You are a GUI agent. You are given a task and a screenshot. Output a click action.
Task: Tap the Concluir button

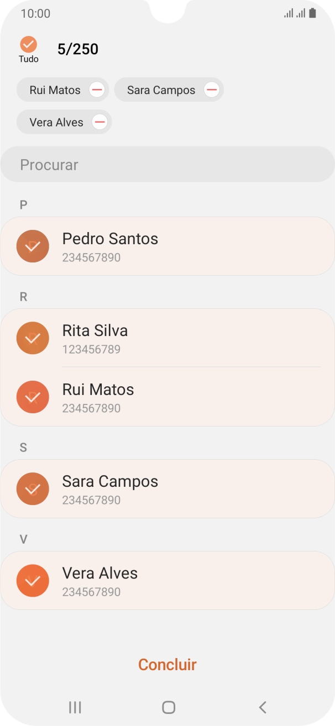click(167, 665)
